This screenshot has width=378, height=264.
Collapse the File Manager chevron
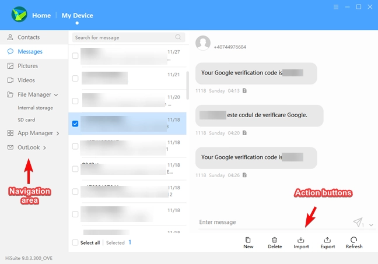pos(56,95)
